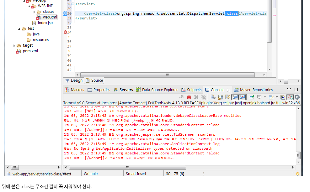310x192 pixels.
Task: Expand the target folder
Action: (14, 46)
